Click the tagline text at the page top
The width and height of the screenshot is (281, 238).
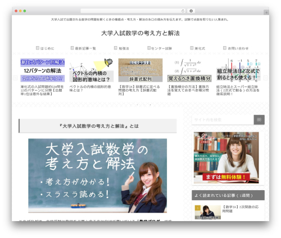coord(140,20)
